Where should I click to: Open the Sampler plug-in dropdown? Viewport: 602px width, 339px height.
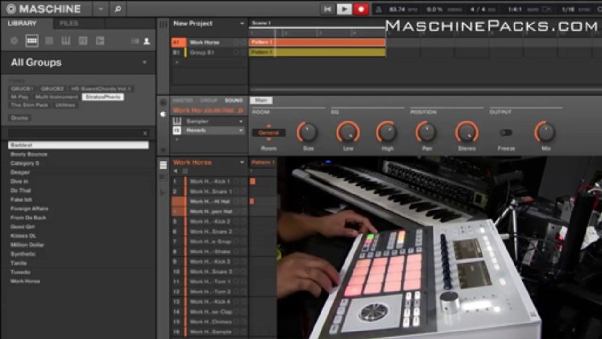[241, 121]
